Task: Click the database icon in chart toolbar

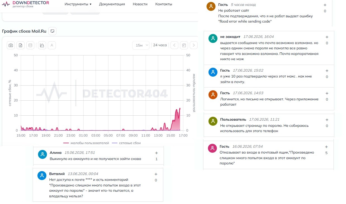Action: [x=30, y=45]
